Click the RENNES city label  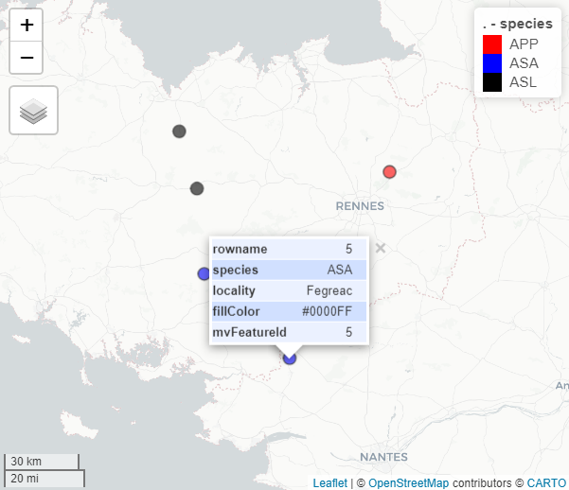360,206
